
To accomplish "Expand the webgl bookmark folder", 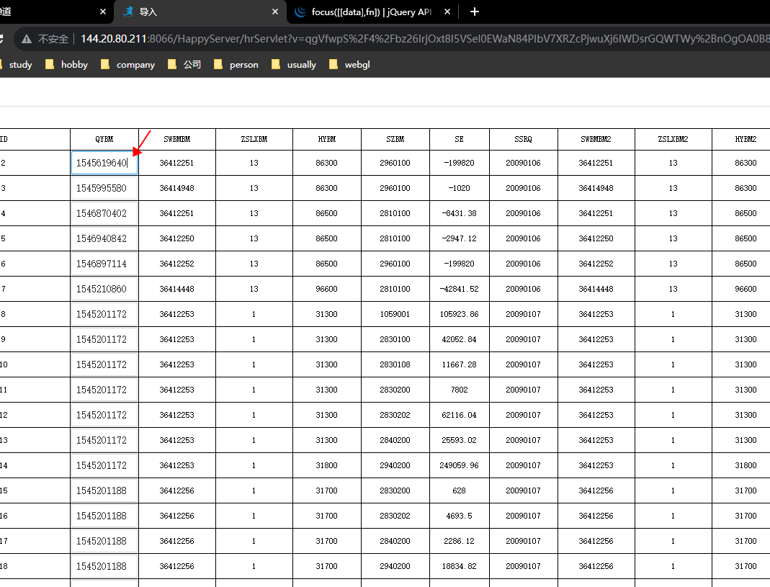I will [349, 65].
